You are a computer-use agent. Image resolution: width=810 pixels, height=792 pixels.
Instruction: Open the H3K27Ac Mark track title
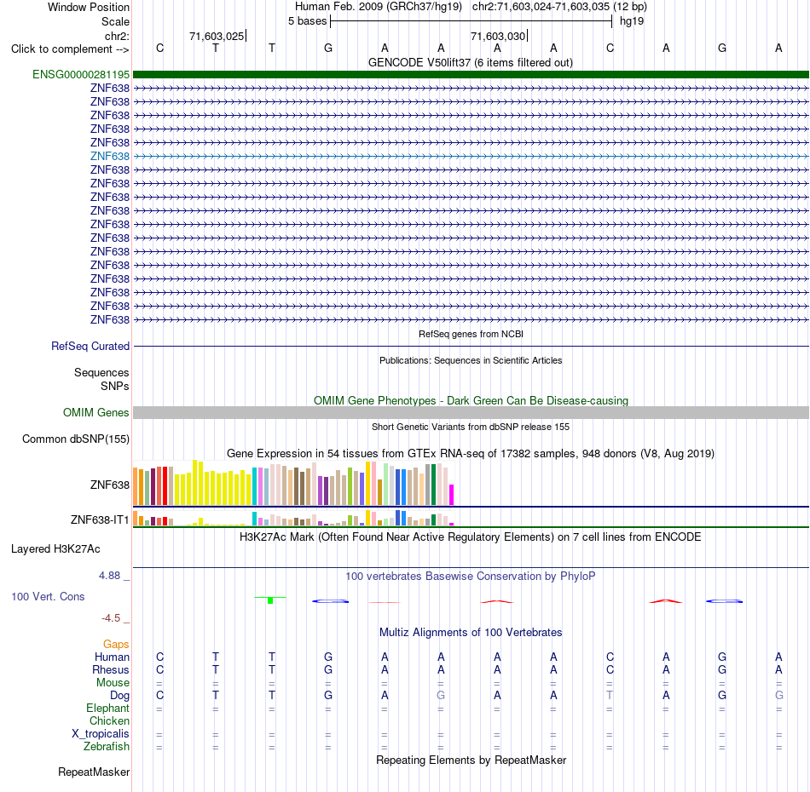pyautogui.click(x=471, y=537)
